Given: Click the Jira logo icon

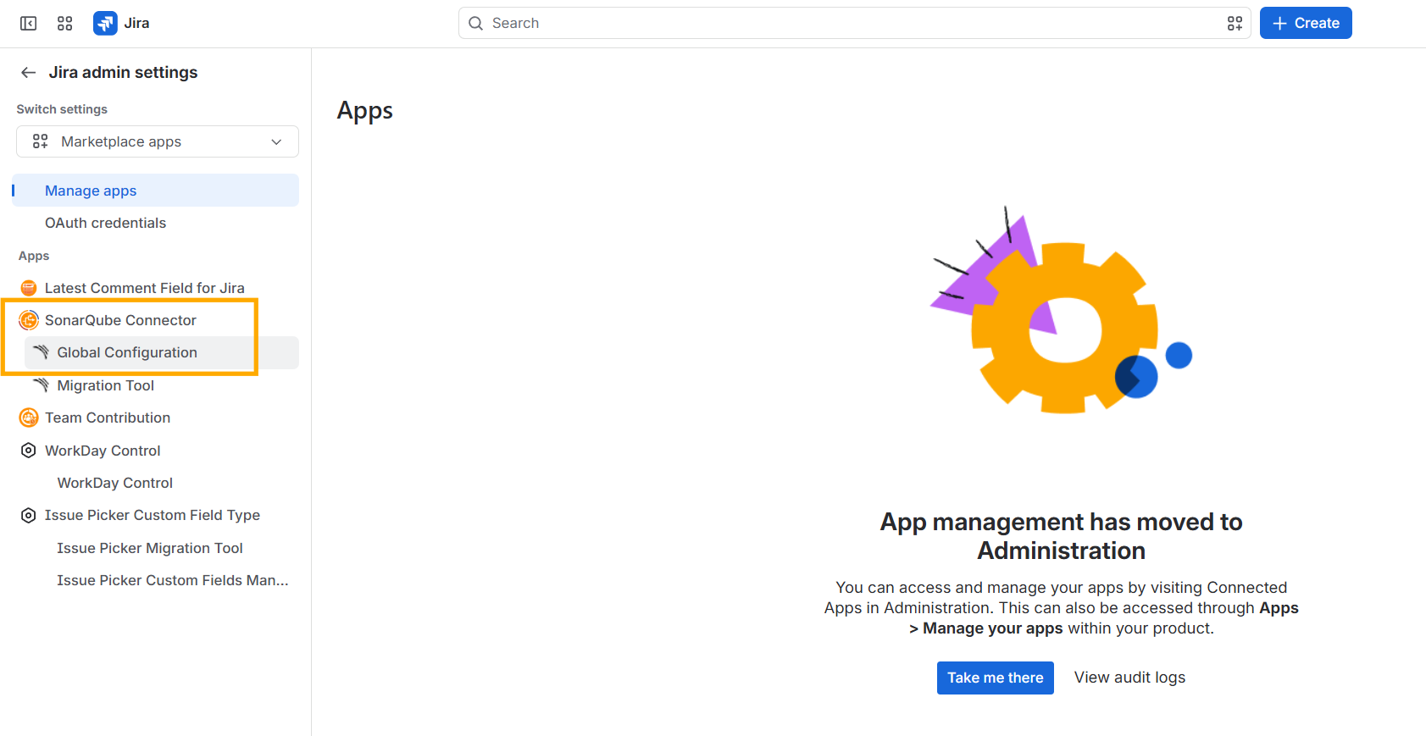Looking at the screenshot, I should [105, 24].
